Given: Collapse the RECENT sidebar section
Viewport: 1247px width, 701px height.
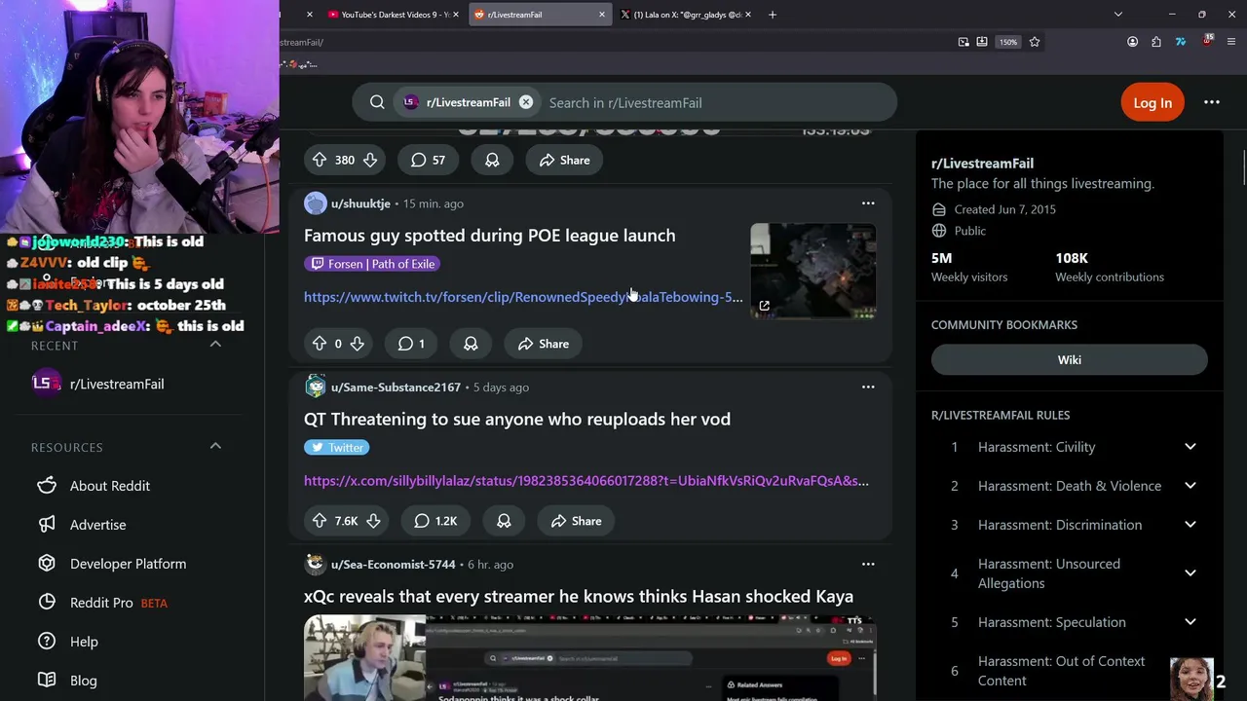Looking at the screenshot, I should (215, 345).
